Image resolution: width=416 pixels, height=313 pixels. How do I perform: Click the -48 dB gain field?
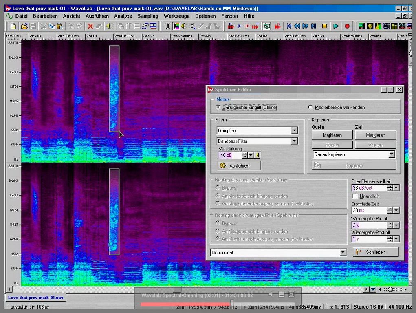(230, 155)
